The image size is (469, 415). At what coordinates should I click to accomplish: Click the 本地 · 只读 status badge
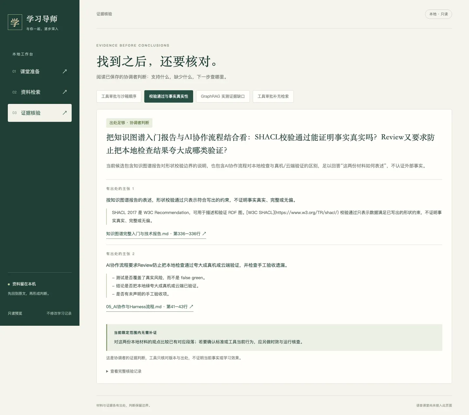click(438, 14)
